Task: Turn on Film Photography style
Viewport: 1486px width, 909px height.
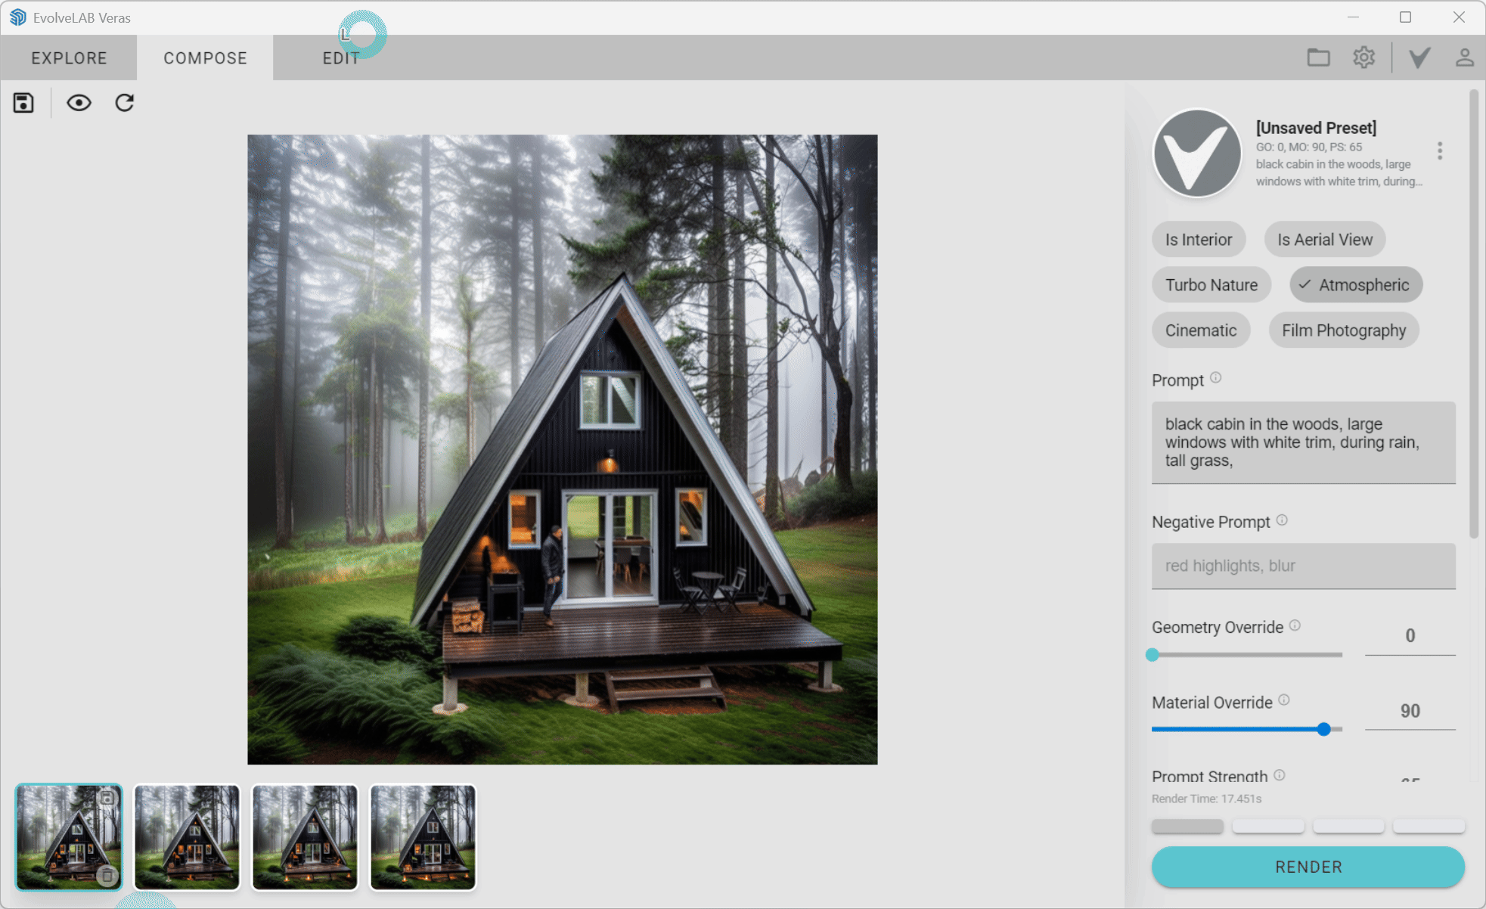Action: pos(1344,330)
